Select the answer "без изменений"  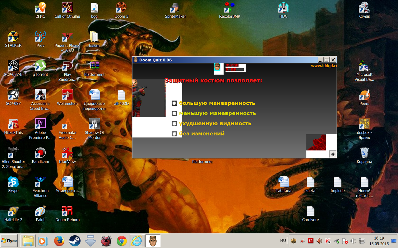pos(174,134)
